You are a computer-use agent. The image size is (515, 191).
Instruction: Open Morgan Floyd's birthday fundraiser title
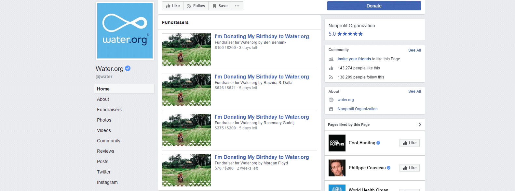[262, 157]
